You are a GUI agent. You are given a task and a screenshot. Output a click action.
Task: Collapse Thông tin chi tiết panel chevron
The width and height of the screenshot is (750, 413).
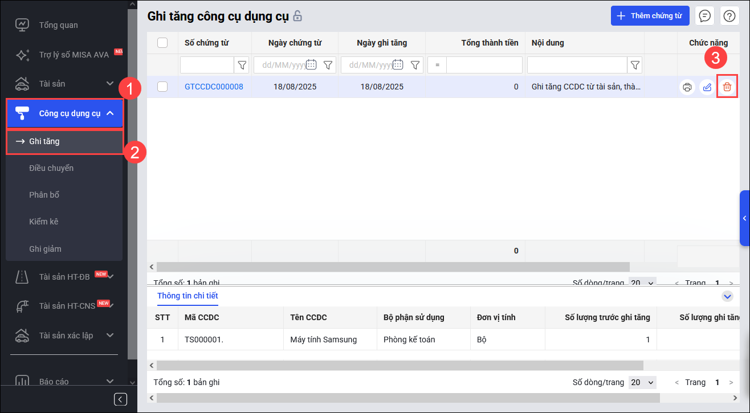[x=727, y=296]
